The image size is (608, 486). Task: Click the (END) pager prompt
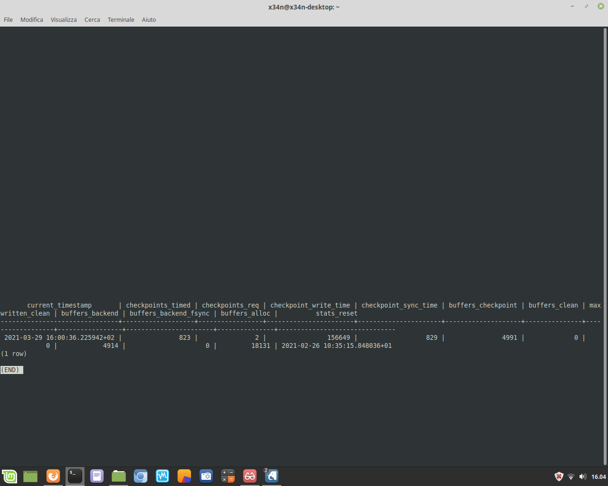pos(11,370)
